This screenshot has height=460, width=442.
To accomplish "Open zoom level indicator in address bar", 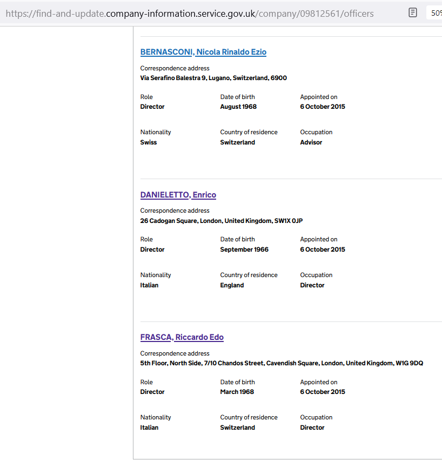I will pos(436,13).
